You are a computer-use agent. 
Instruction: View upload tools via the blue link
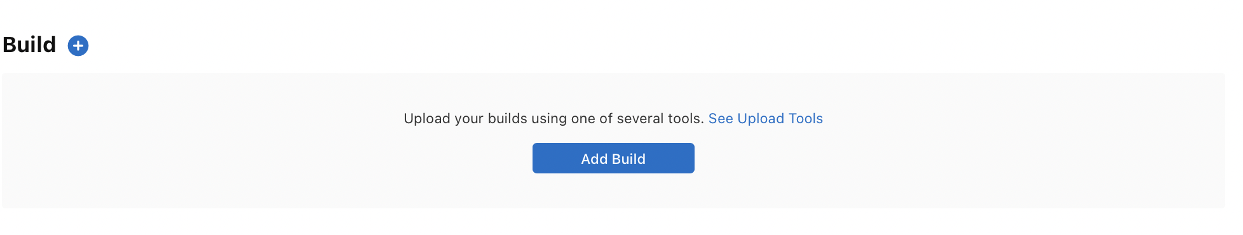(x=766, y=119)
